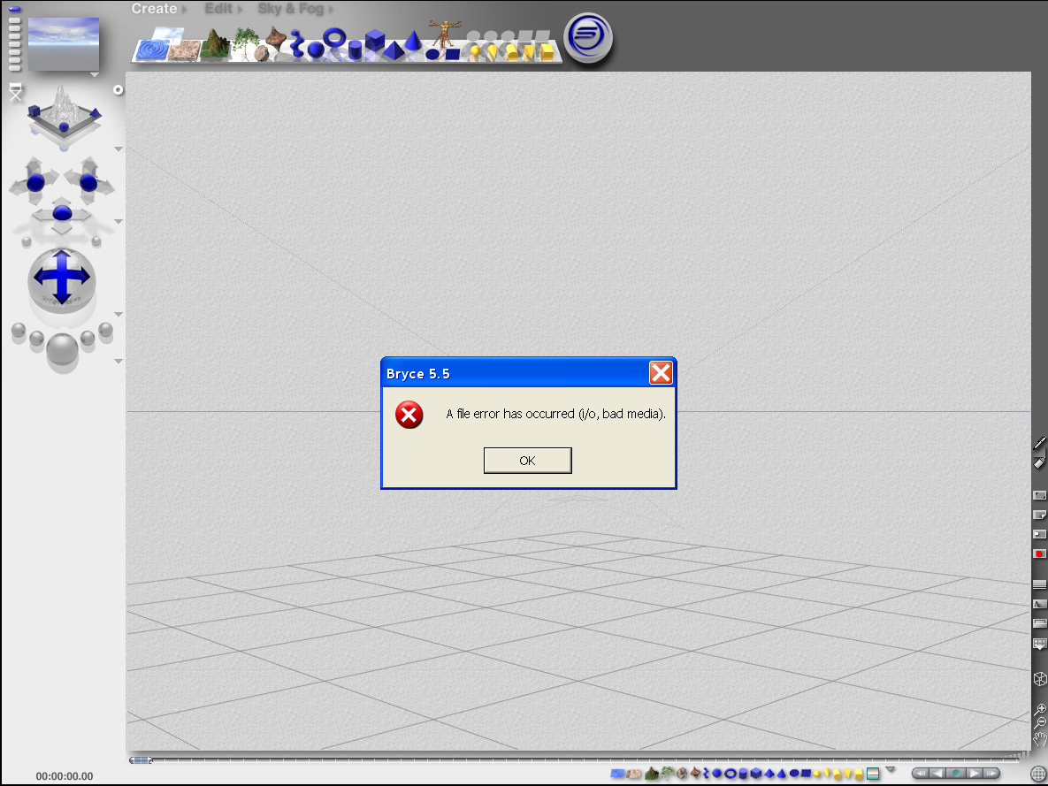Create a radial light in top palette
The image size is (1048, 786).
click(x=475, y=51)
